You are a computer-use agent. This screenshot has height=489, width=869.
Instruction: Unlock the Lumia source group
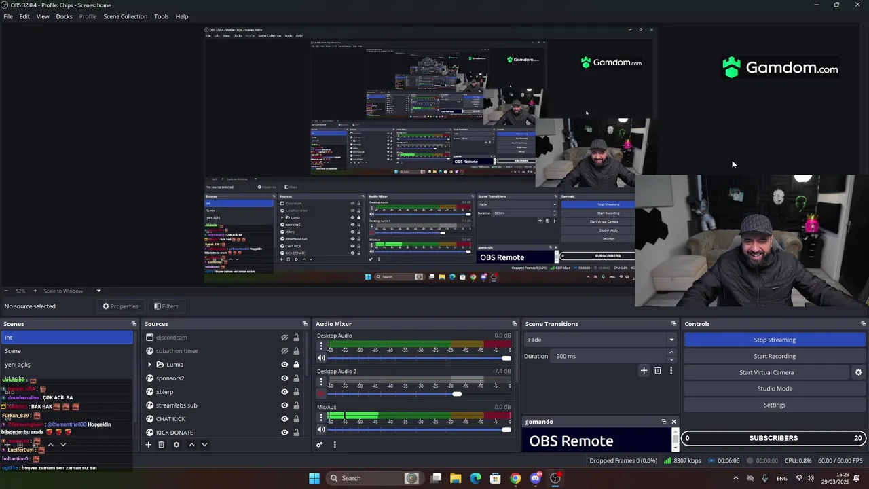pyautogui.click(x=296, y=365)
